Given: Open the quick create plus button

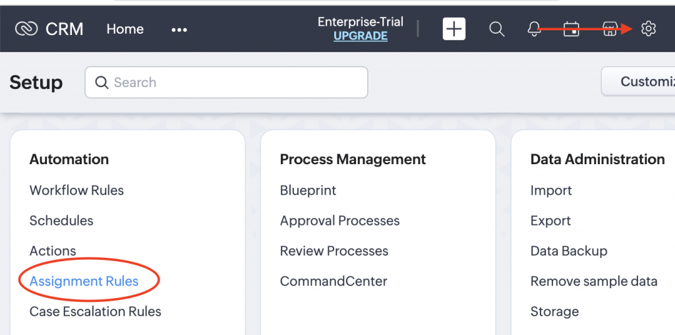Looking at the screenshot, I should click(x=454, y=29).
